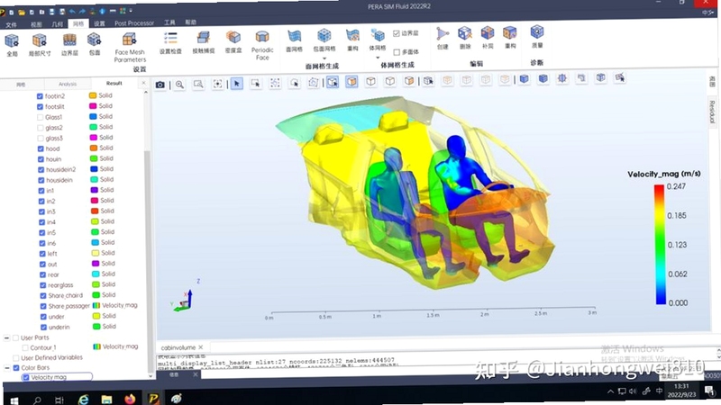Image resolution: width=721 pixels, height=405 pixels.
Task: Check the Glass1 part checkbox
Action: point(40,118)
